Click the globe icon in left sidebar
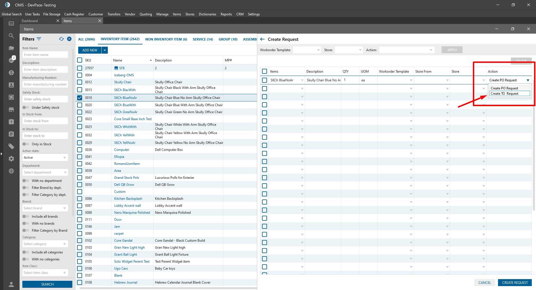 tap(11, 171)
